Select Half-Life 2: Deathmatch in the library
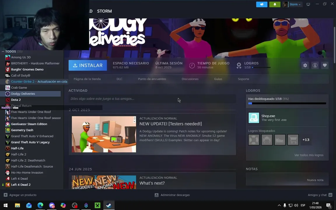The image size is (336, 210). click(x=28, y=160)
